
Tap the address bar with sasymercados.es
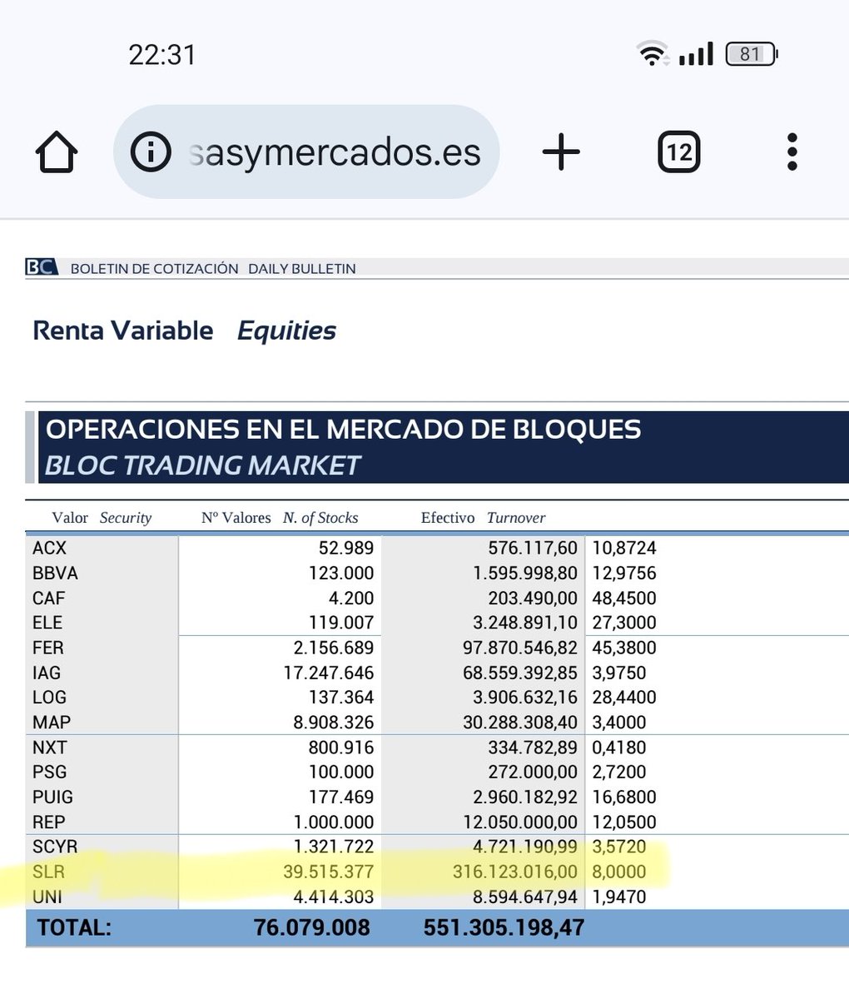point(306,152)
